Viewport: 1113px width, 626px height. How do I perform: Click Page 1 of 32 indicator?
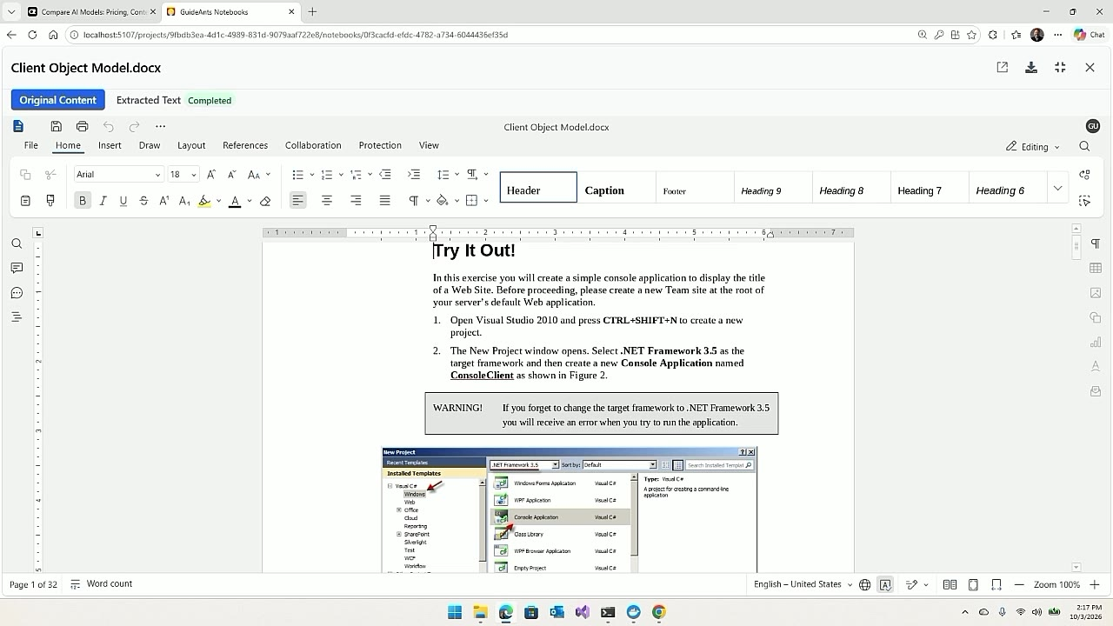(x=33, y=584)
